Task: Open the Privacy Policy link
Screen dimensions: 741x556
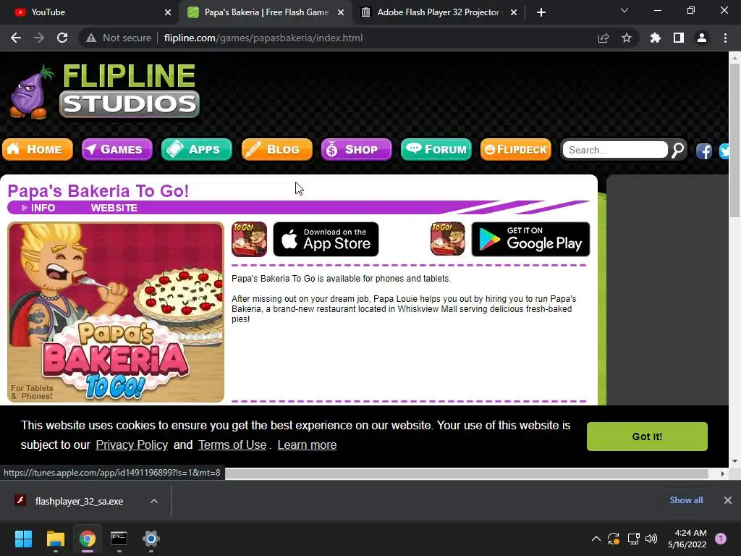Action: [x=132, y=445]
